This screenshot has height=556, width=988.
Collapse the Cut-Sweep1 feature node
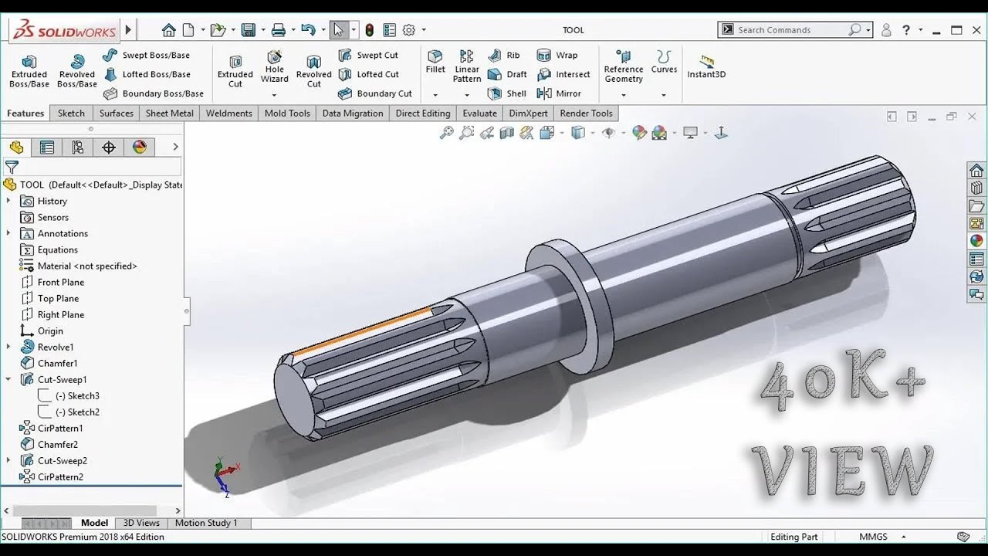pos(8,379)
